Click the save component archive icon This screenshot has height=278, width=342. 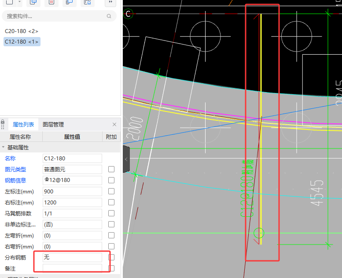88,2
